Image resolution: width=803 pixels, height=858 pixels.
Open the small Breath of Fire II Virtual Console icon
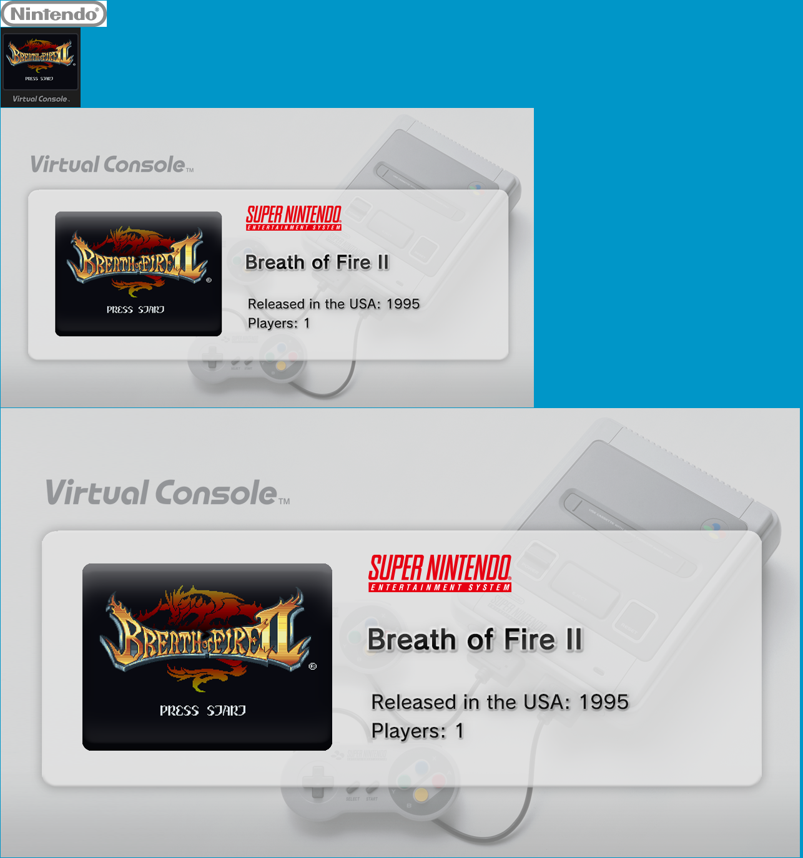tap(41, 67)
